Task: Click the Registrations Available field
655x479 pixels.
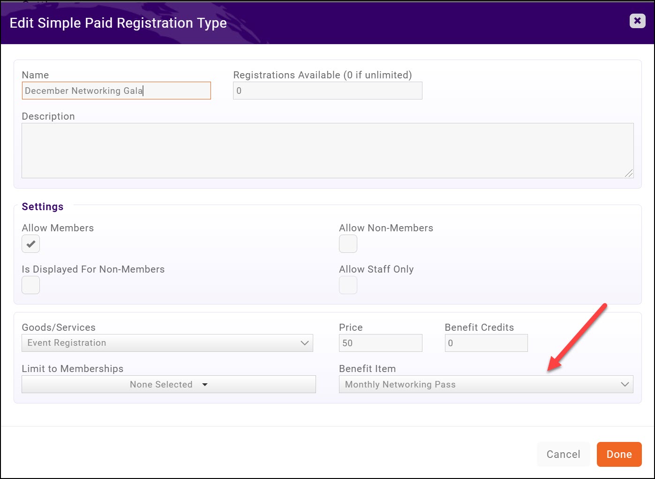Action: tap(327, 91)
